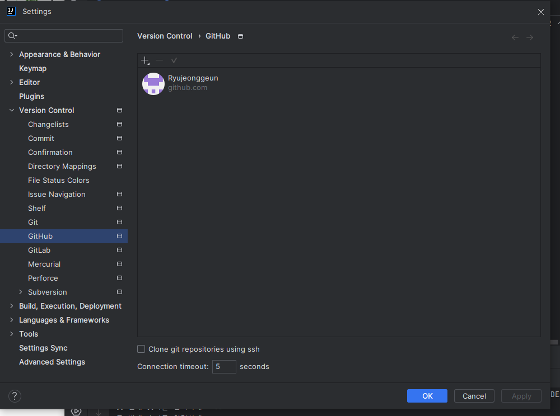Click project icon next to Subversion row
560x416 pixels.
pos(120,292)
